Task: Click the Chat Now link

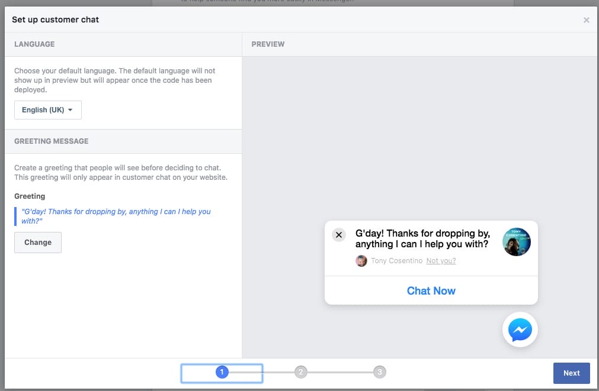Action: 431,290
